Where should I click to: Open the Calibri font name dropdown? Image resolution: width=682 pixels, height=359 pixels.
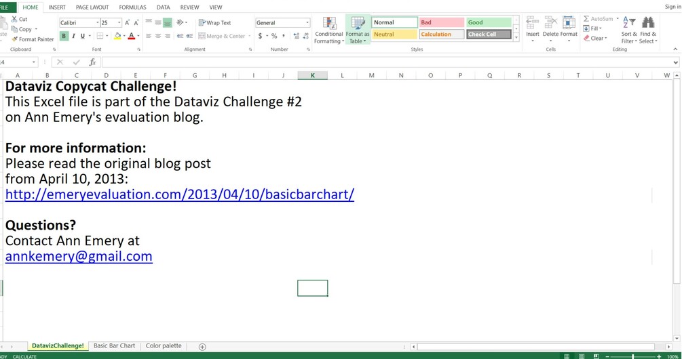tap(98, 22)
